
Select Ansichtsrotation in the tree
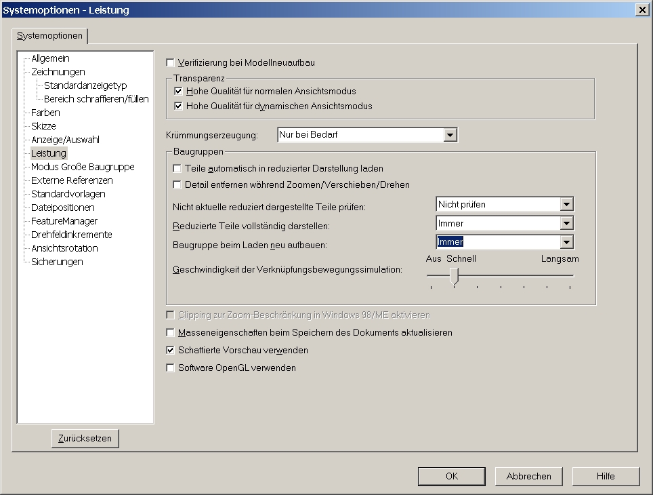coord(64,248)
